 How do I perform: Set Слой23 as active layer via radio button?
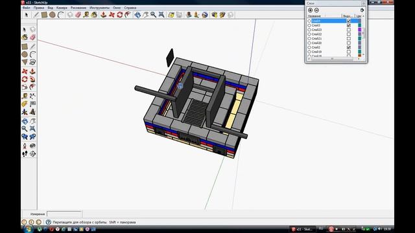click(x=309, y=30)
